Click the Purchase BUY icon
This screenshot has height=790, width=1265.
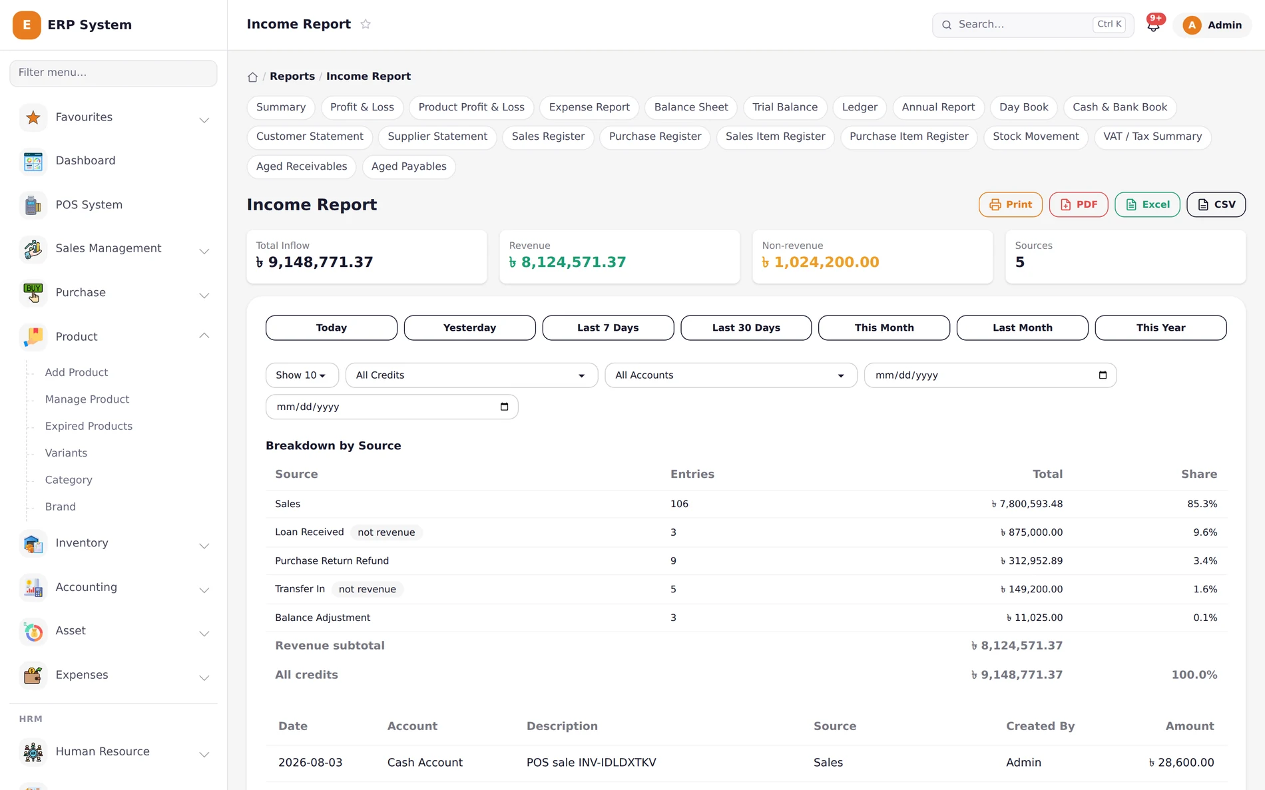pyautogui.click(x=33, y=293)
